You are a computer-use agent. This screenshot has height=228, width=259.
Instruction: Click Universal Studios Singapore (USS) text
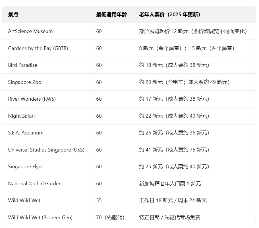click(x=46, y=150)
